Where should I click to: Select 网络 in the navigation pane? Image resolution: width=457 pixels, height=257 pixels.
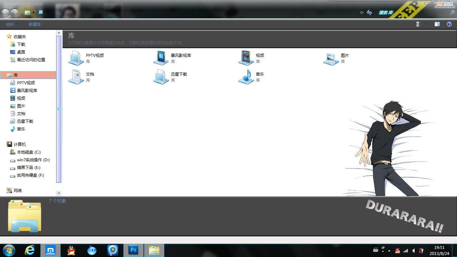point(18,190)
